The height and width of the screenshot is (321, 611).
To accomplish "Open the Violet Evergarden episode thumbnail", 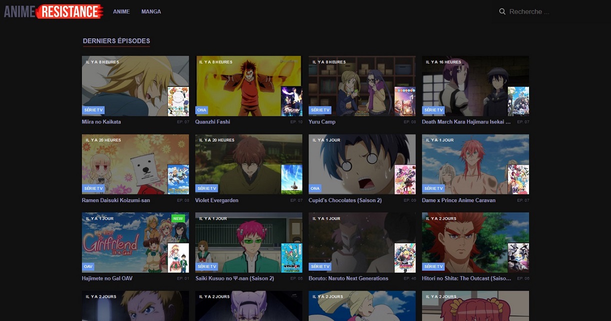I will 248,164.
